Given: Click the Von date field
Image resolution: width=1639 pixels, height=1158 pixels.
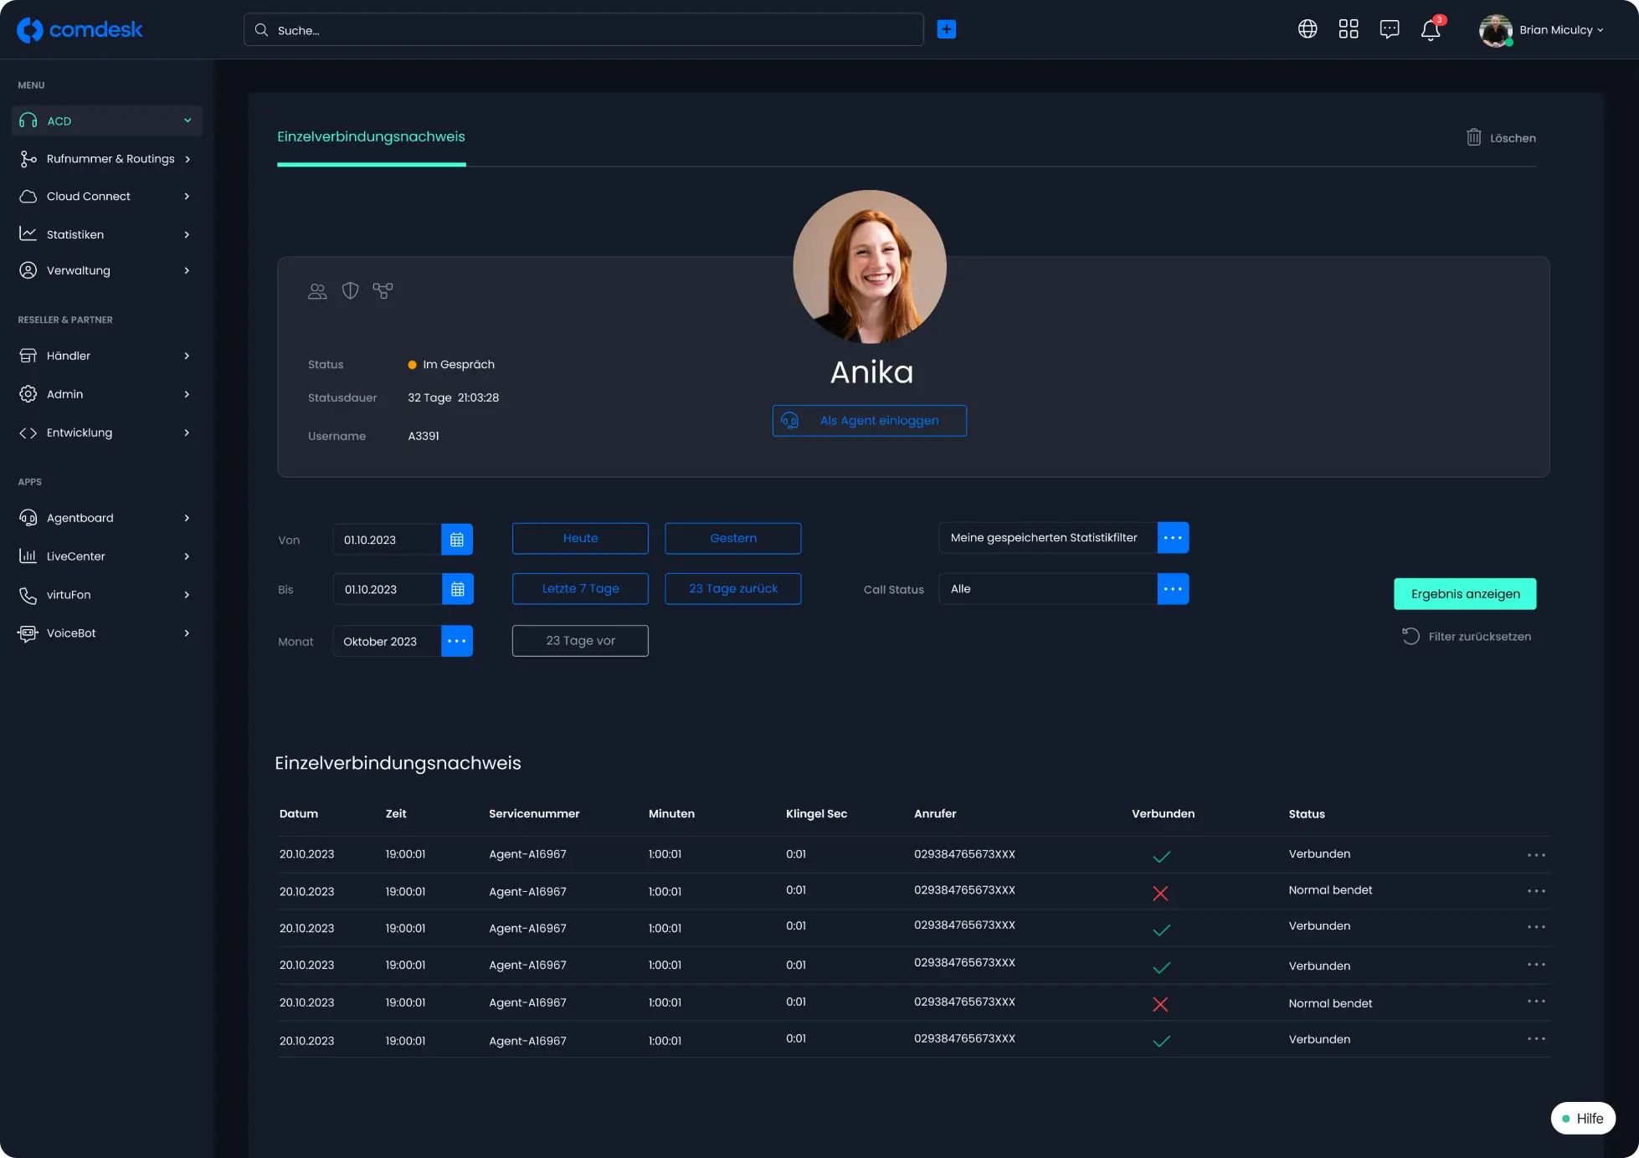Looking at the screenshot, I should tap(387, 540).
